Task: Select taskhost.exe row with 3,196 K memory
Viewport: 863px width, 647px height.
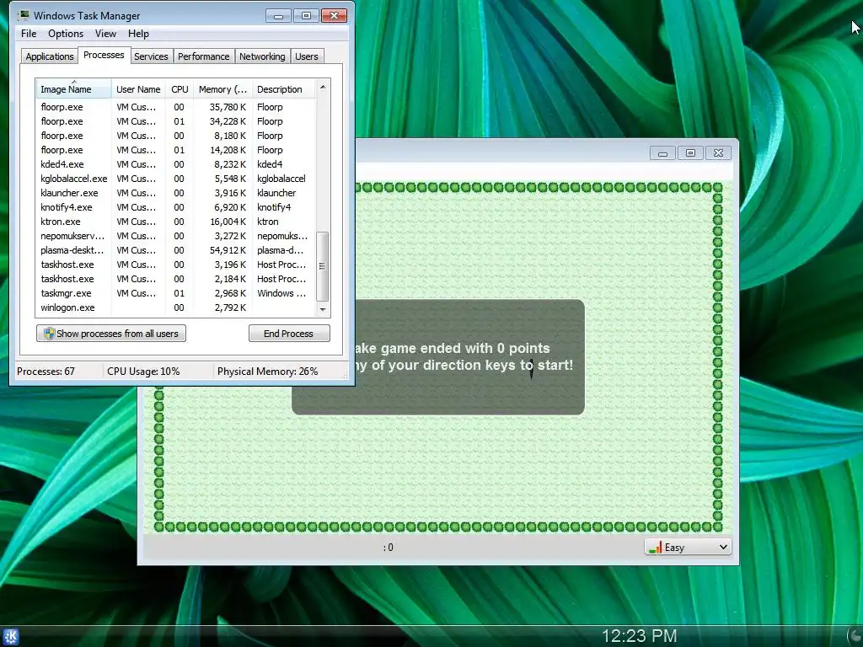Action: tap(175, 265)
